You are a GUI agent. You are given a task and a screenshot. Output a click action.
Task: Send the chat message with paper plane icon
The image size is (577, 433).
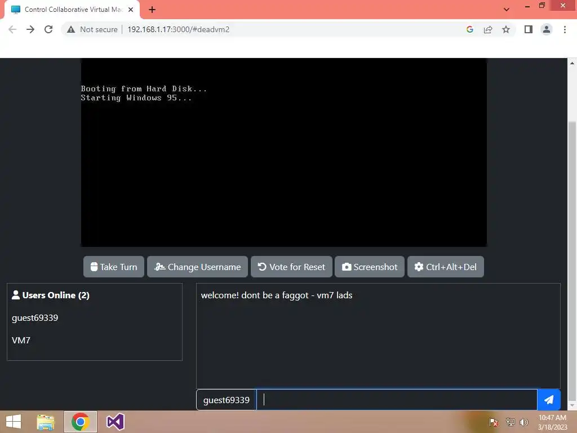point(549,400)
